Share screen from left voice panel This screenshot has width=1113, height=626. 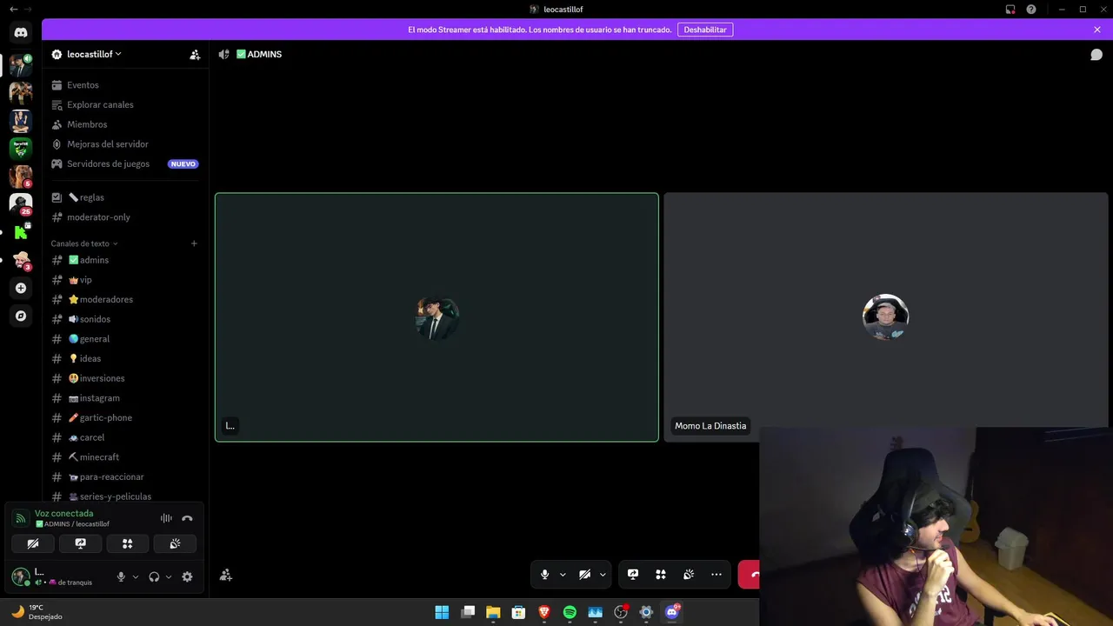point(80,543)
